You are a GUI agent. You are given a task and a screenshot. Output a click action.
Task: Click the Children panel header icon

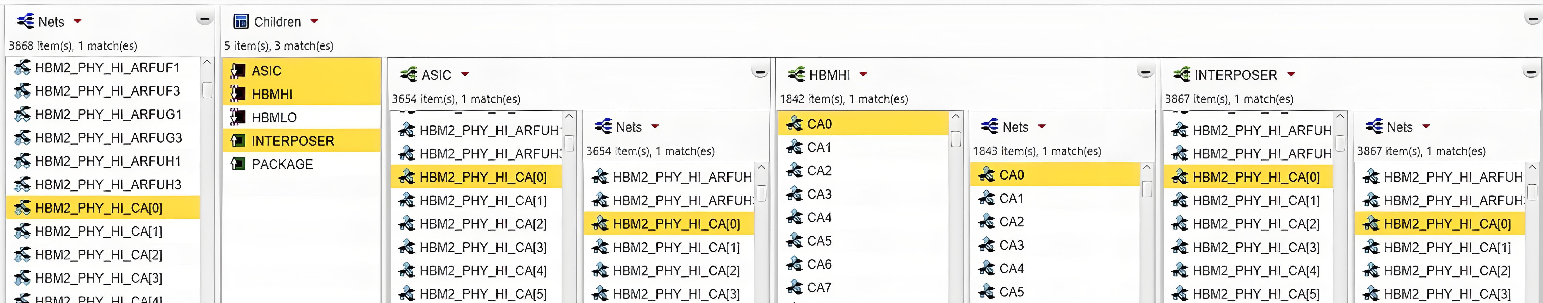(241, 22)
